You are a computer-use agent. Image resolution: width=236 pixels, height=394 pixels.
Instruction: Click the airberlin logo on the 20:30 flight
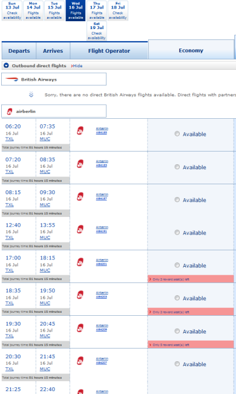pyautogui.click(x=80, y=361)
